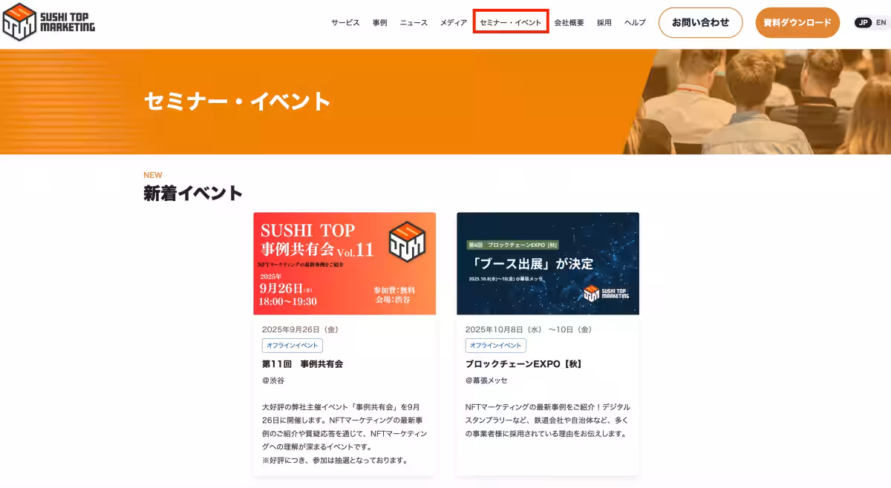
Task: Open the ブロックチェーンEXPO booth banner image
Action: point(547,264)
